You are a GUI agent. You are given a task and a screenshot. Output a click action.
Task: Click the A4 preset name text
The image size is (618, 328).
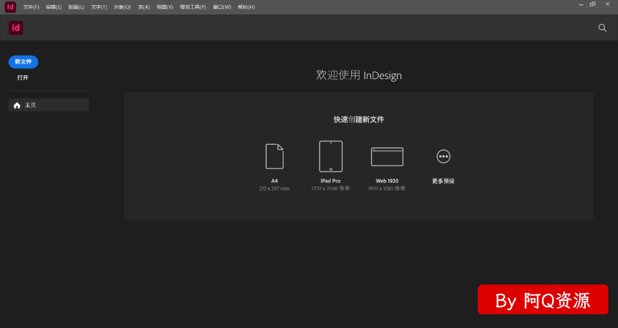(274, 181)
